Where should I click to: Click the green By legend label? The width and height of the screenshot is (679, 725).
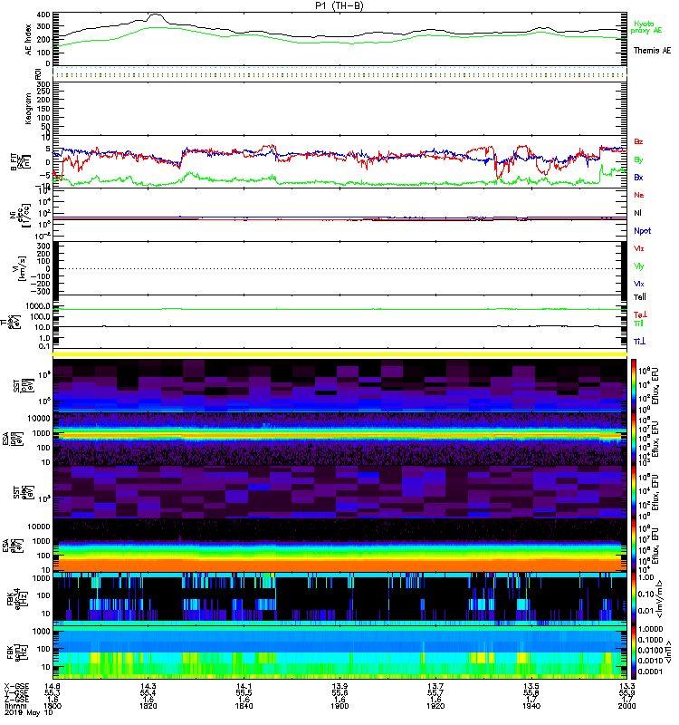pos(638,160)
